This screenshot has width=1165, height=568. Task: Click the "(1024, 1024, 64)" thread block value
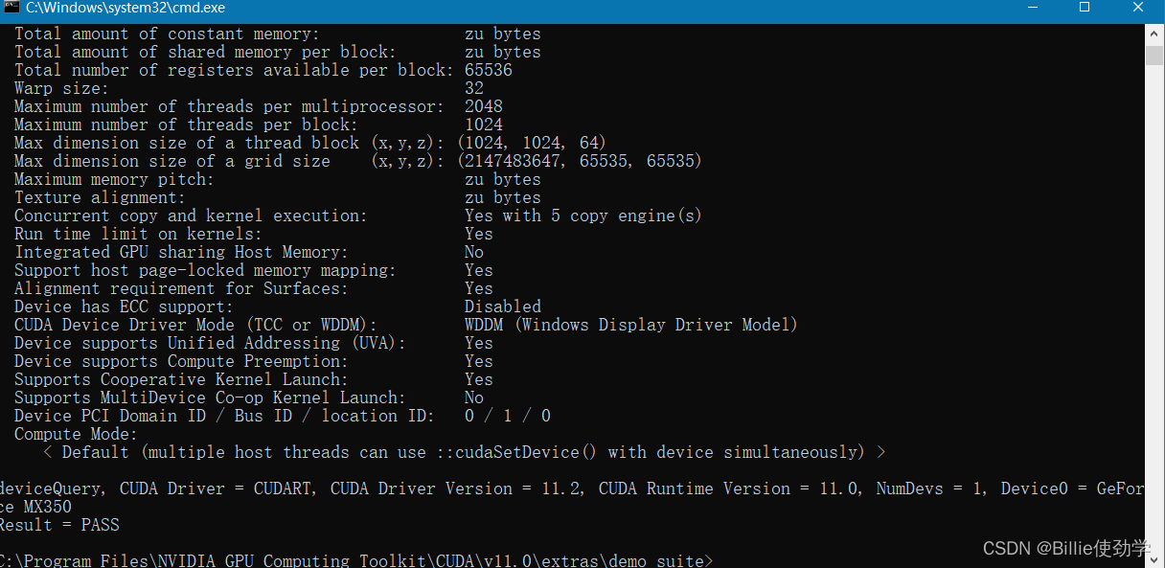(532, 143)
